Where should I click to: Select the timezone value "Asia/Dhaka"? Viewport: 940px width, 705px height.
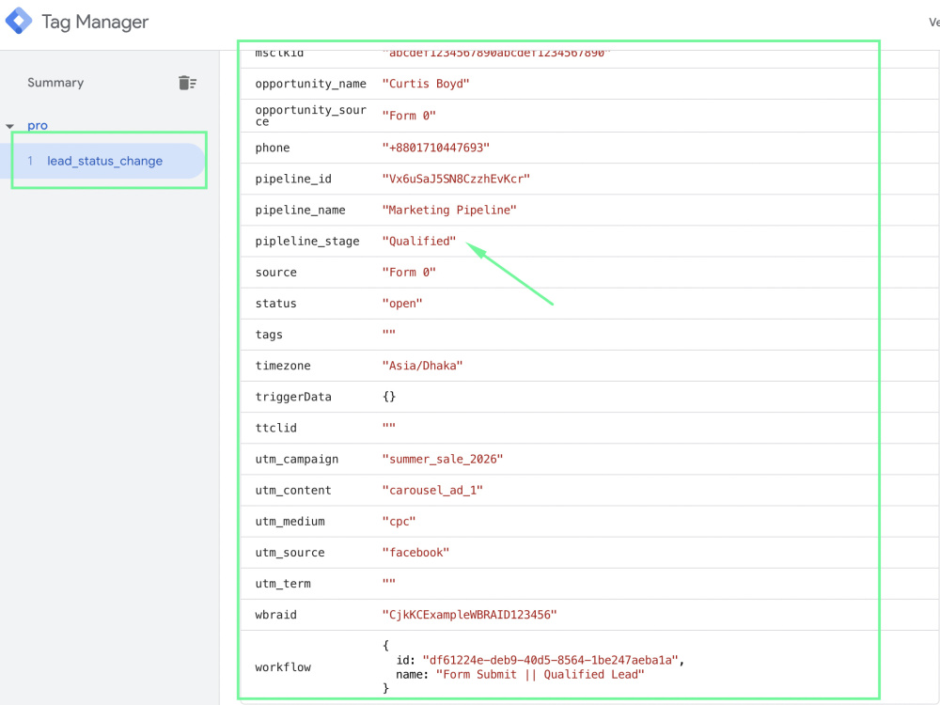pos(423,366)
